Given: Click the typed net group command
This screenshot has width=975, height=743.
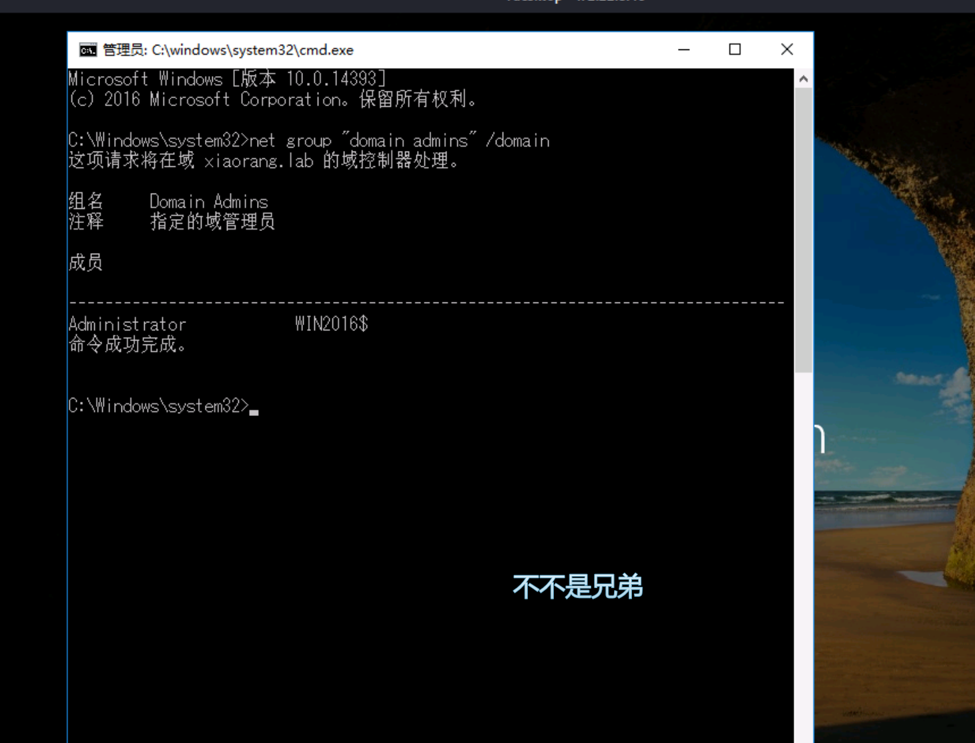Looking at the screenshot, I should (399, 141).
